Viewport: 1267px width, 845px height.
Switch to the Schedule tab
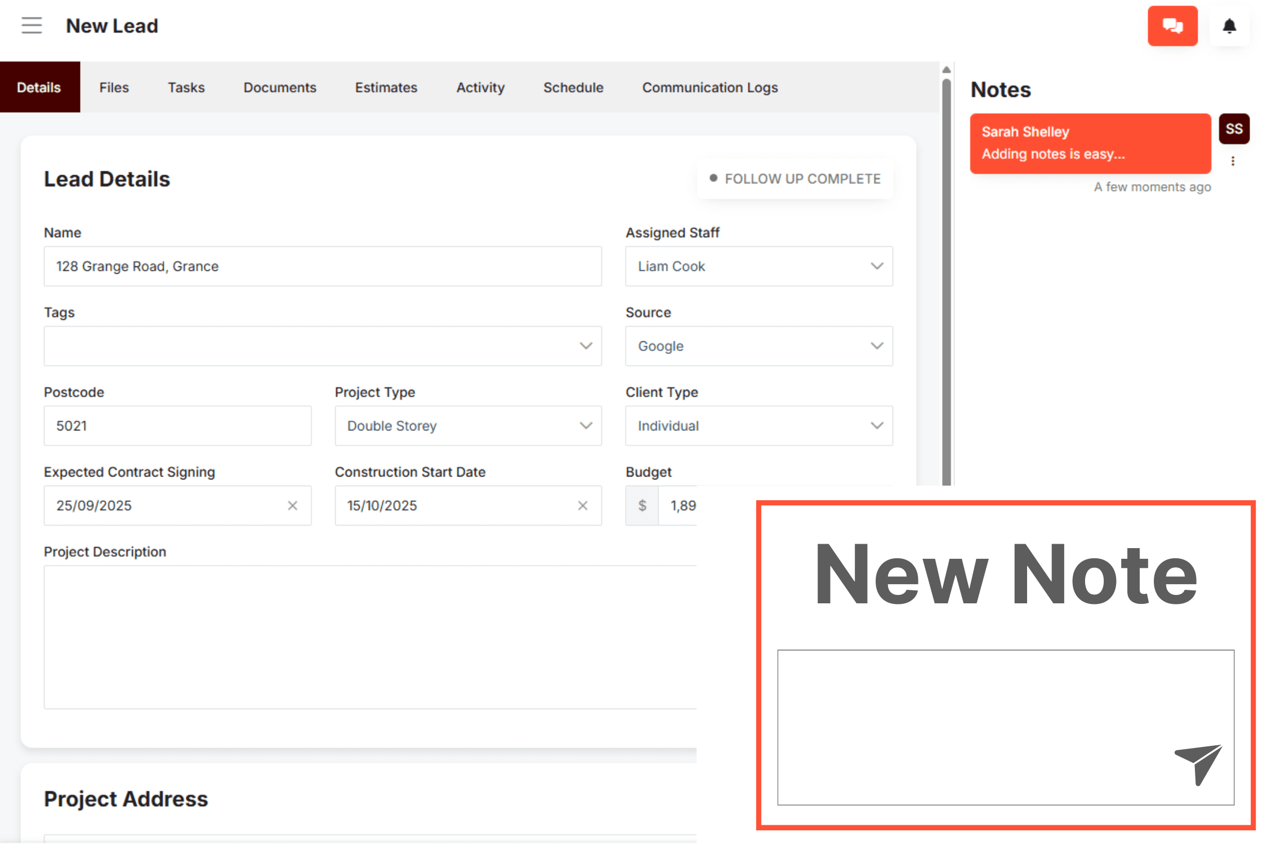(573, 87)
